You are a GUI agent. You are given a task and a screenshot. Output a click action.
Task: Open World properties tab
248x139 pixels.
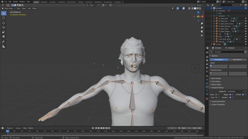pyautogui.click(x=207, y=71)
